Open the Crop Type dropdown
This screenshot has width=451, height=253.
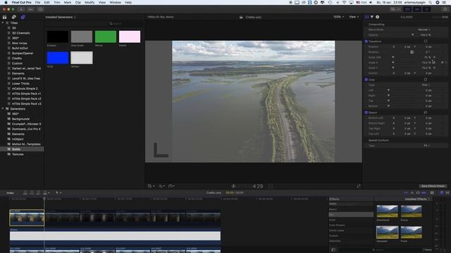click(x=426, y=85)
